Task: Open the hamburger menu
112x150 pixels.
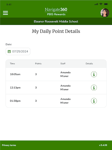Action: coord(6,13)
